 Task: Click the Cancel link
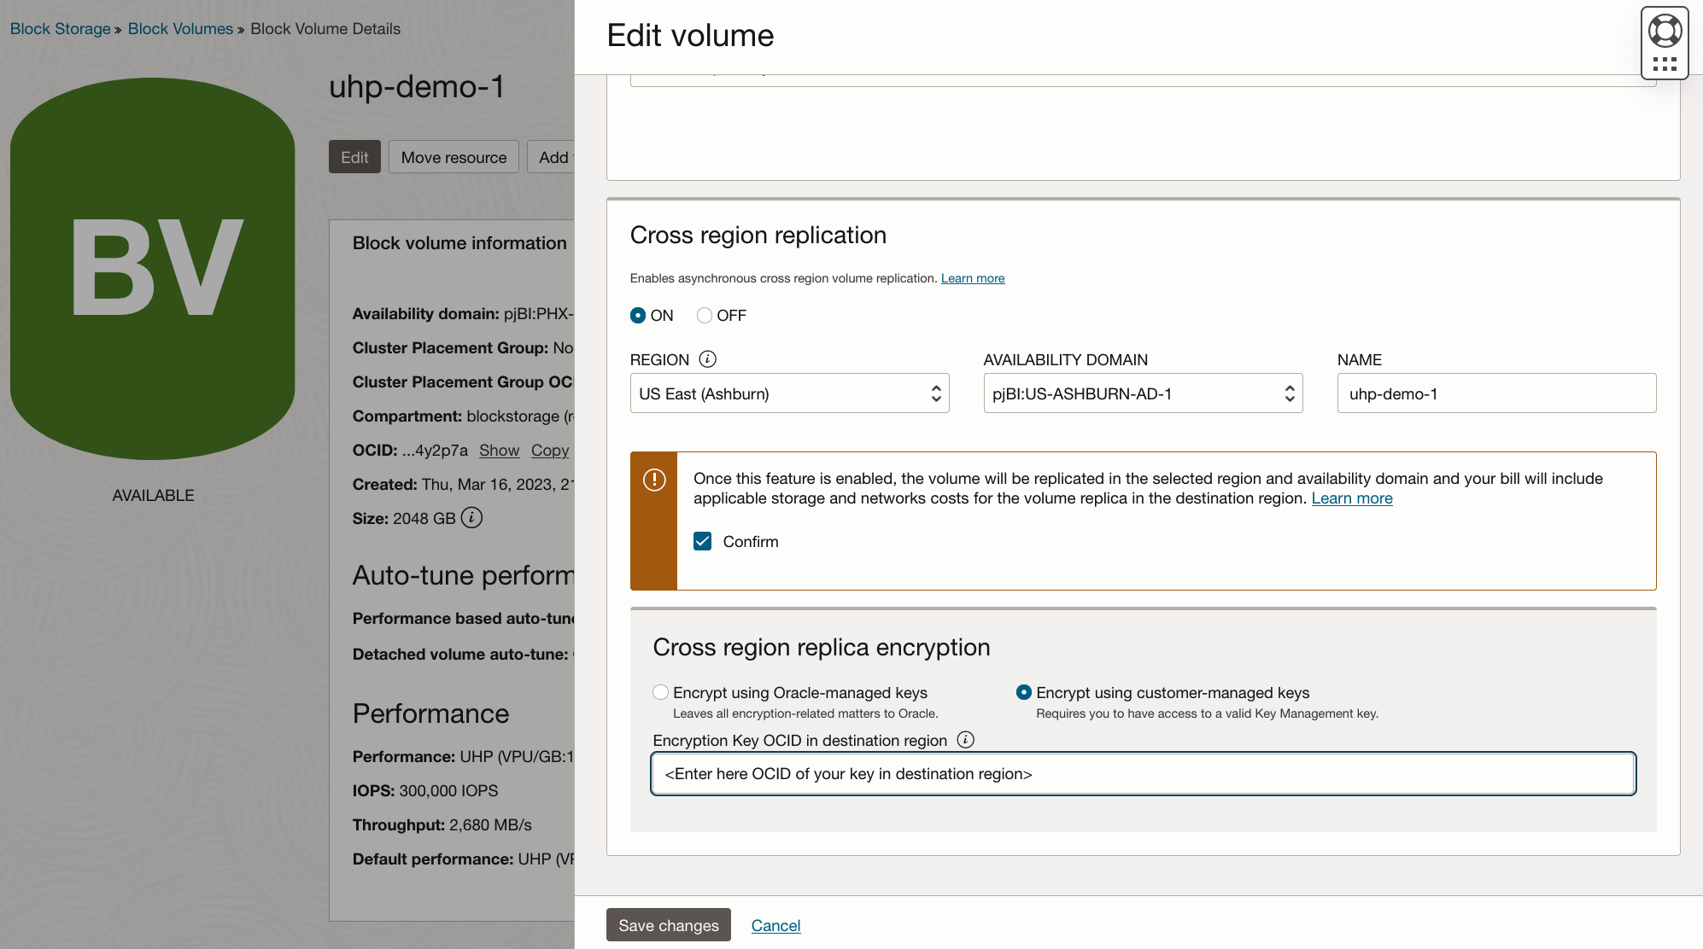(775, 925)
